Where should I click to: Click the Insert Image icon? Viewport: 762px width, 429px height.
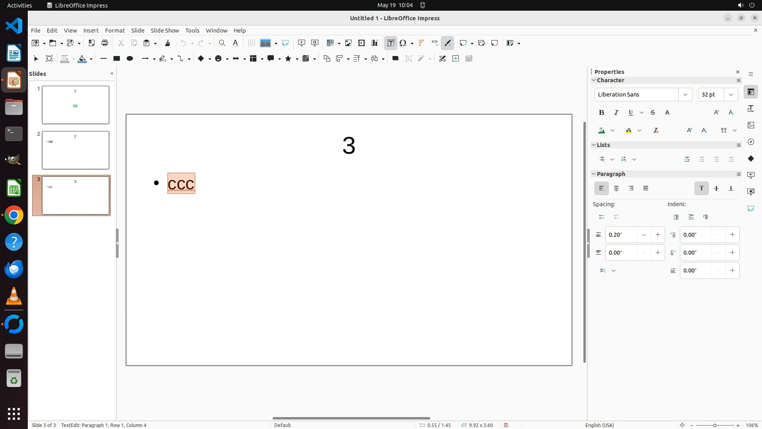[348, 43]
